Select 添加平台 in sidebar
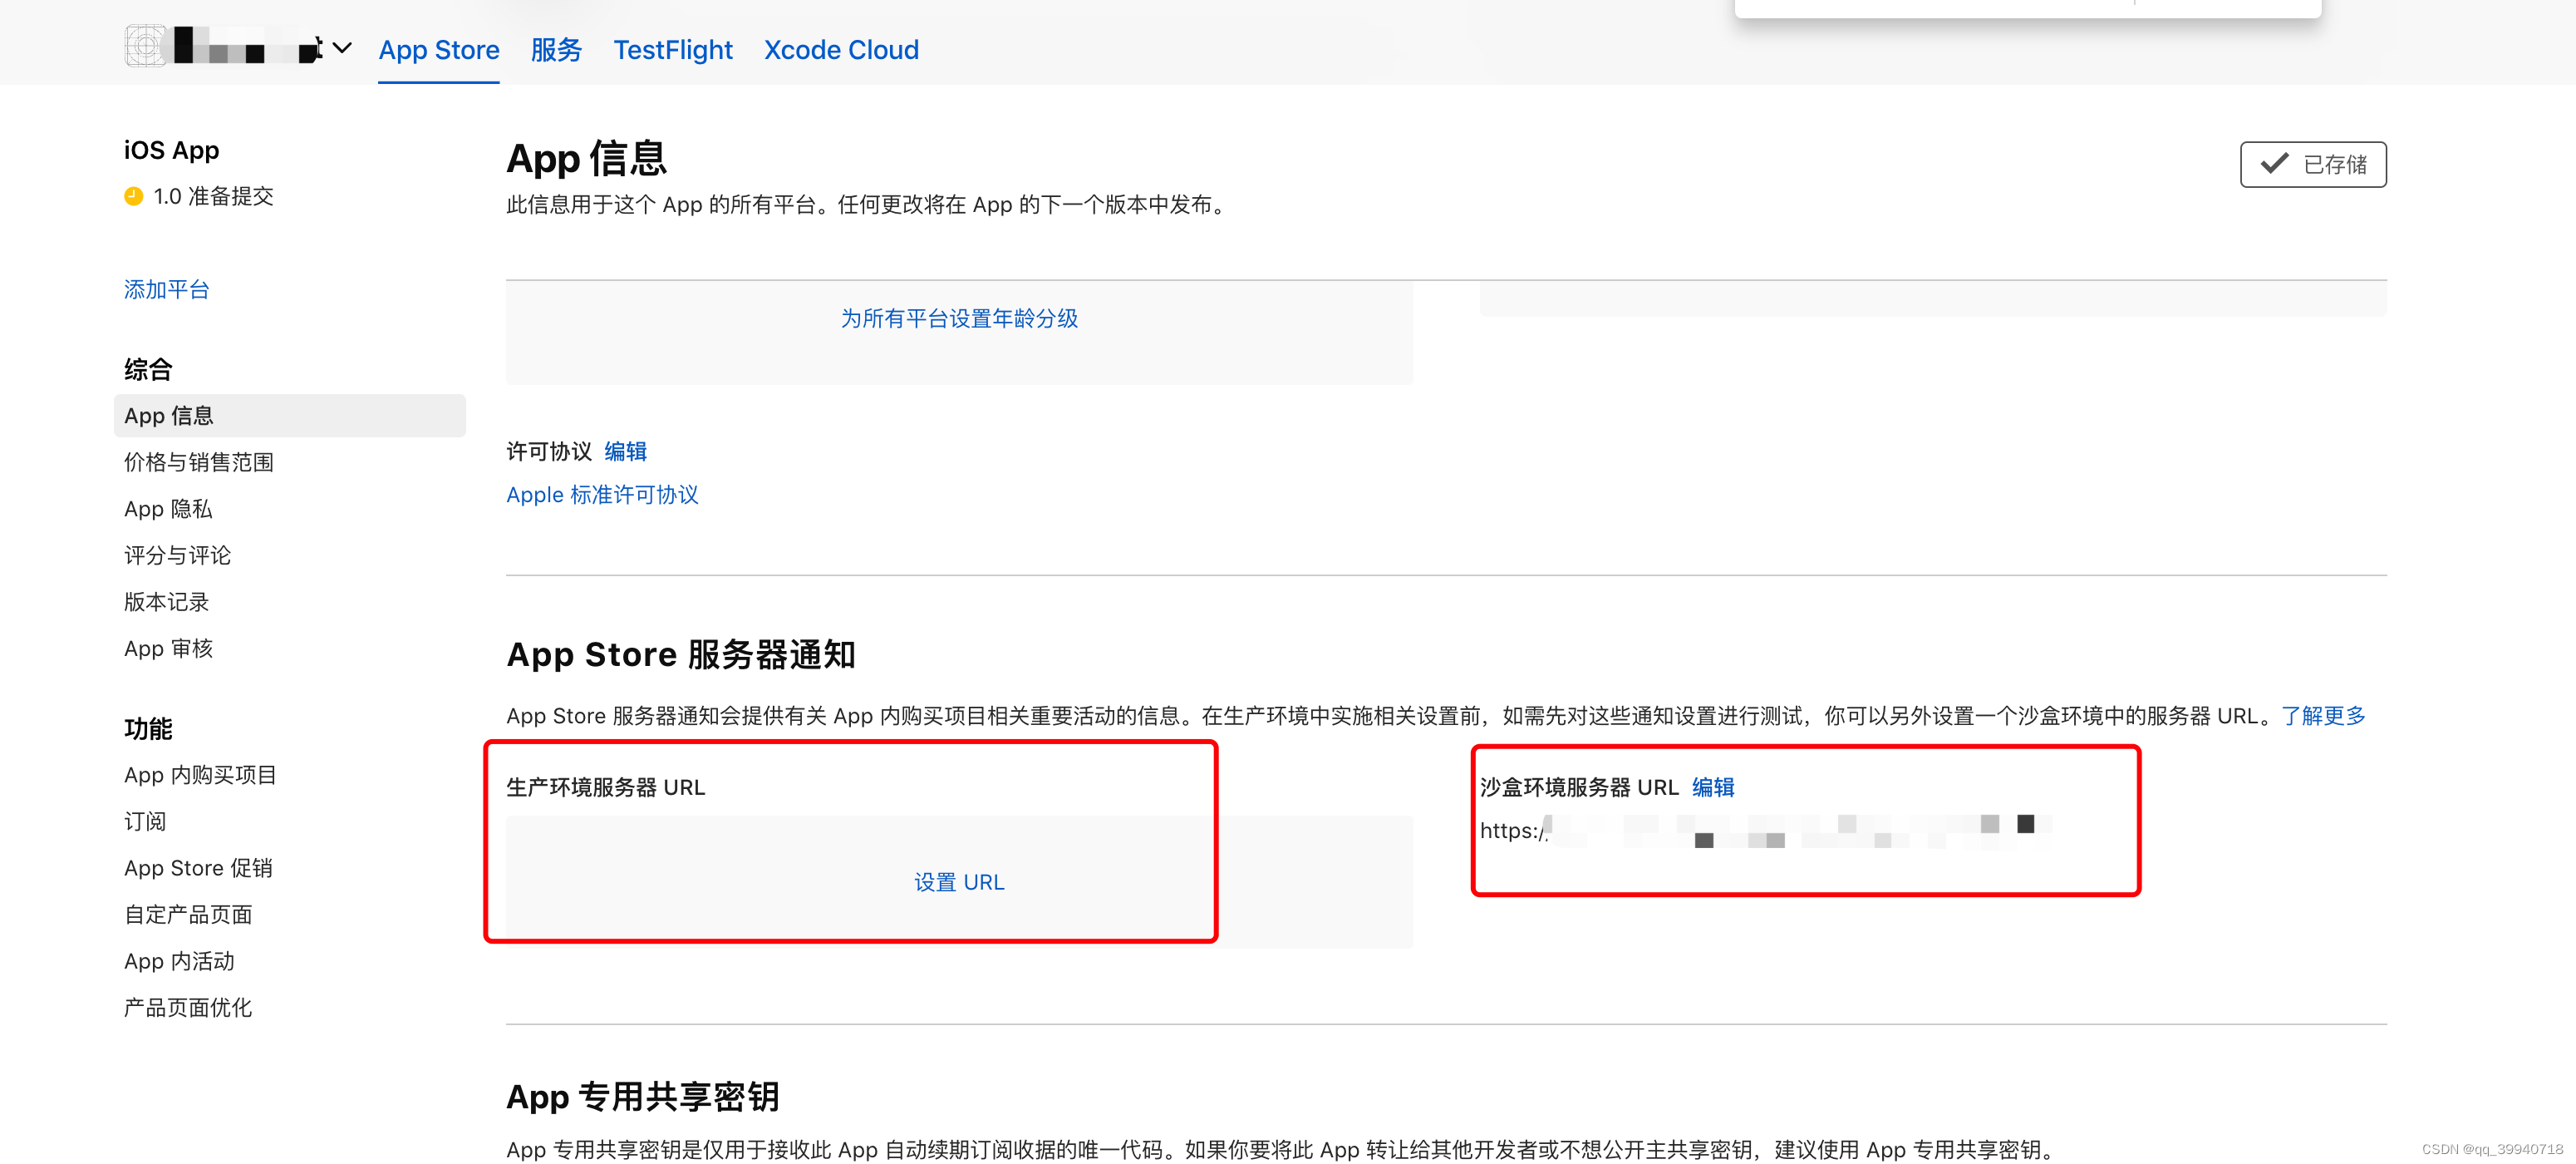 (166, 289)
